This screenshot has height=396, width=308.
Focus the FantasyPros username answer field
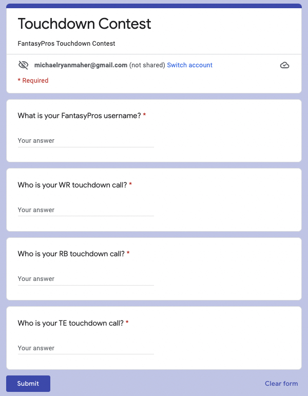(x=86, y=141)
